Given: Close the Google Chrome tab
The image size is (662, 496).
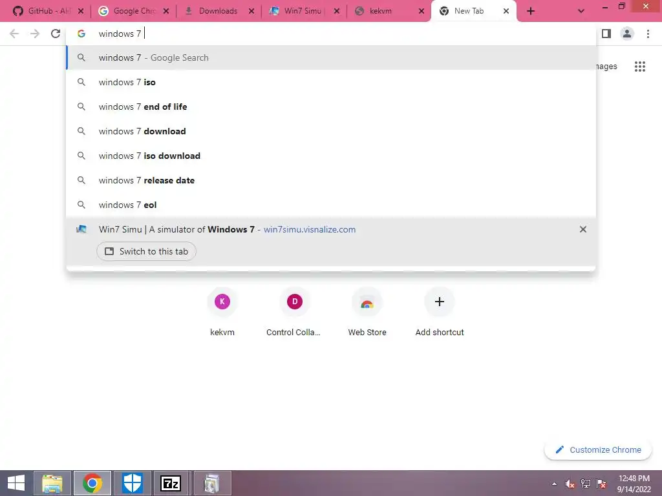Looking at the screenshot, I should [x=166, y=12].
